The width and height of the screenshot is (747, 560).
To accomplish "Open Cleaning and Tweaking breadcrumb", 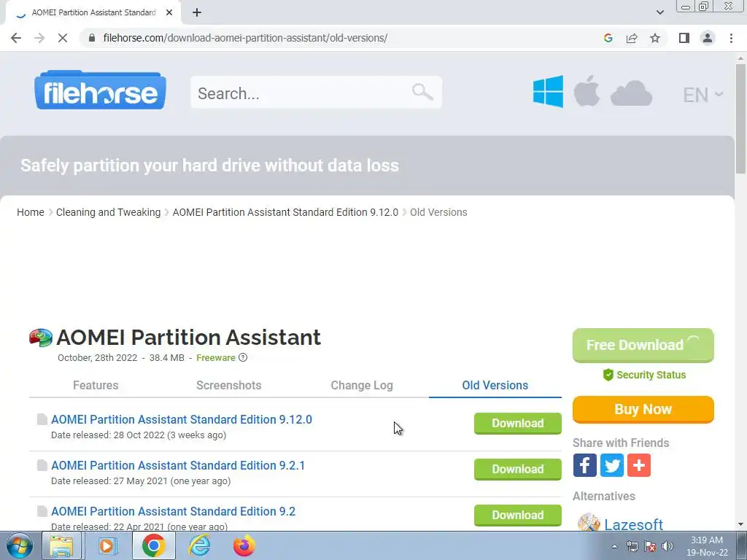I will (x=108, y=212).
